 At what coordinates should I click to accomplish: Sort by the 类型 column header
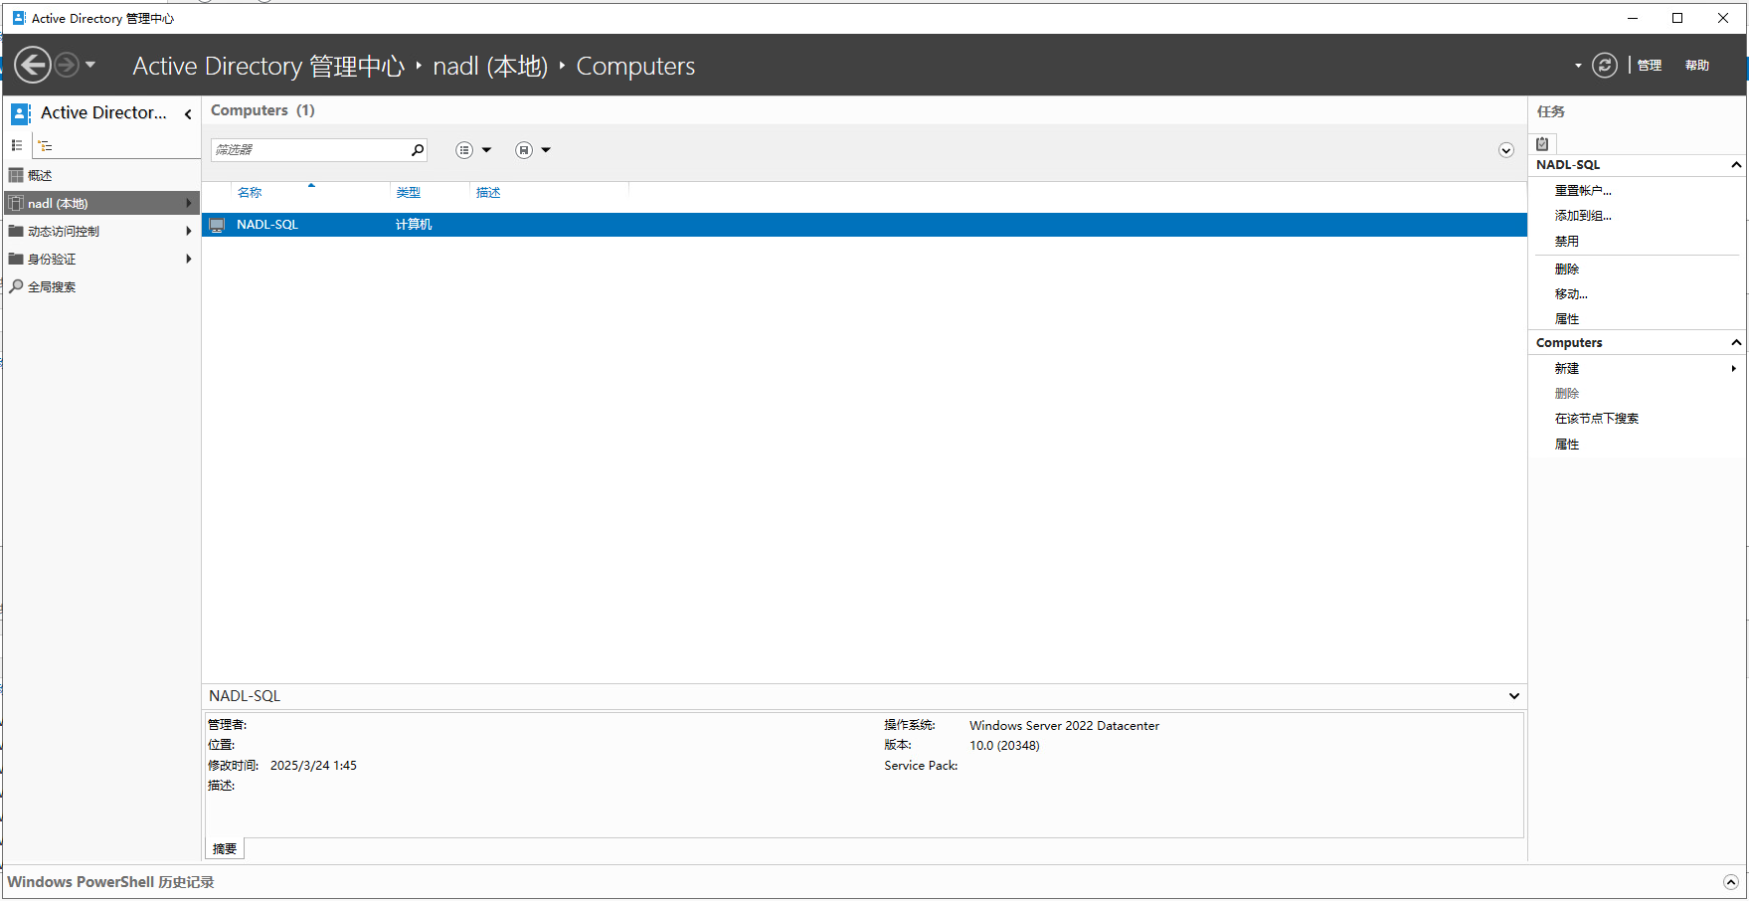point(409,193)
